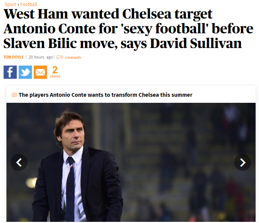
Task: Open author Tom Doyle's page
Action: [13, 57]
